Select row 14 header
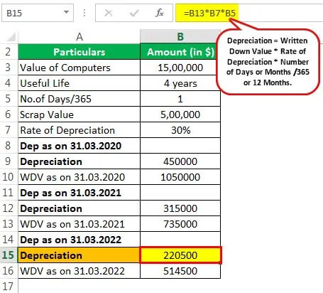This screenshot has width=323, height=293. point(9,240)
